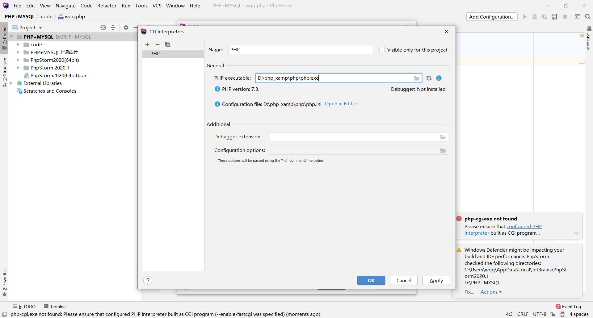593x318 pixels.
Task: Open Actions dropdown in Defender notification
Action: (491, 292)
